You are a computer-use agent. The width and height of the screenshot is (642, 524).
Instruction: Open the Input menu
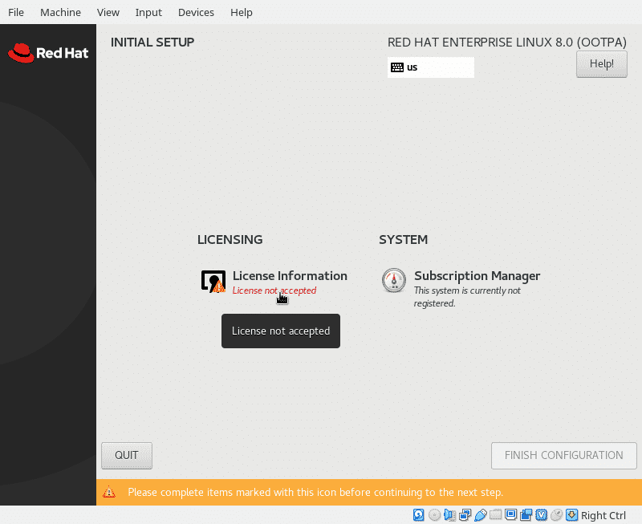click(x=148, y=12)
